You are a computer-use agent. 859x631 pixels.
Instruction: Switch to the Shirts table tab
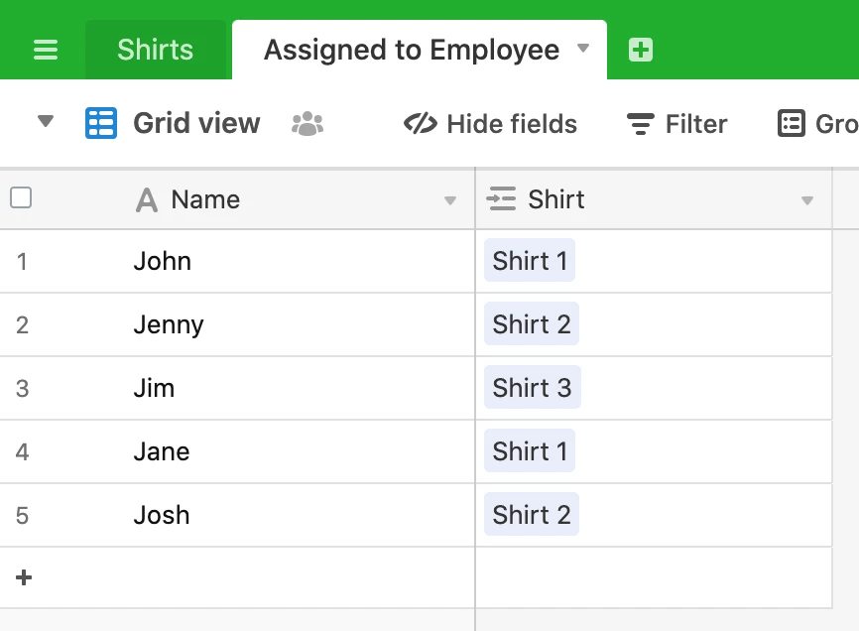tap(156, 50)
